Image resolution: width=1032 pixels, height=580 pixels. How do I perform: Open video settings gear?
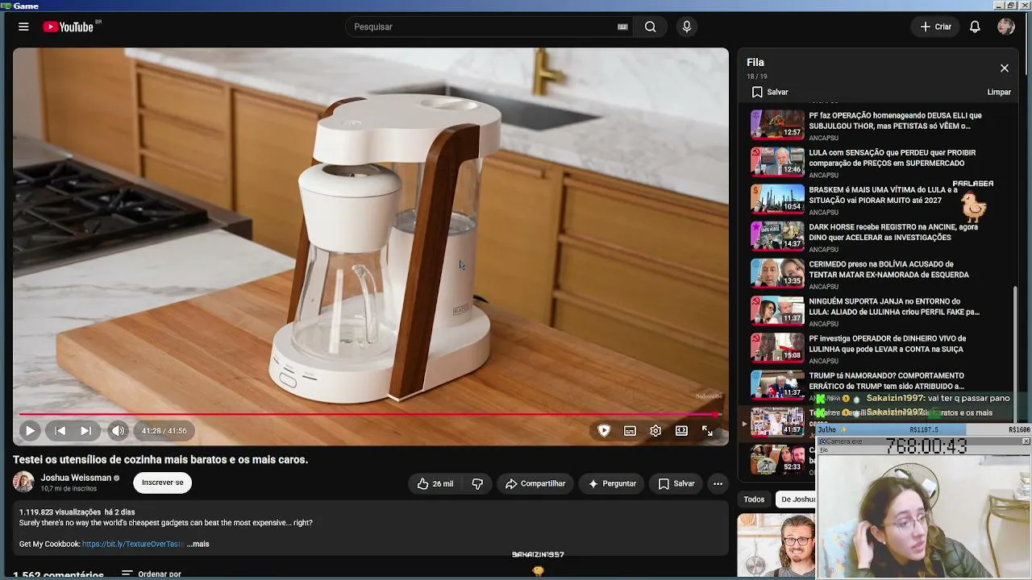655,431
